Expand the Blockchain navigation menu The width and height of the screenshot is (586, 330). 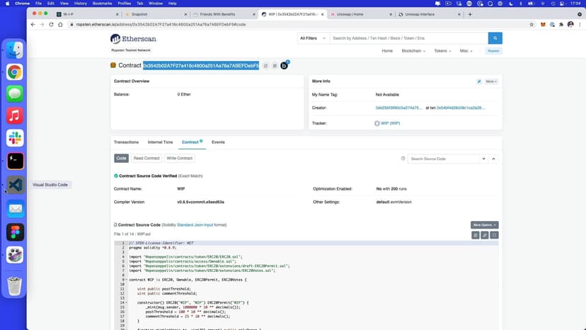tap(413, 51)
